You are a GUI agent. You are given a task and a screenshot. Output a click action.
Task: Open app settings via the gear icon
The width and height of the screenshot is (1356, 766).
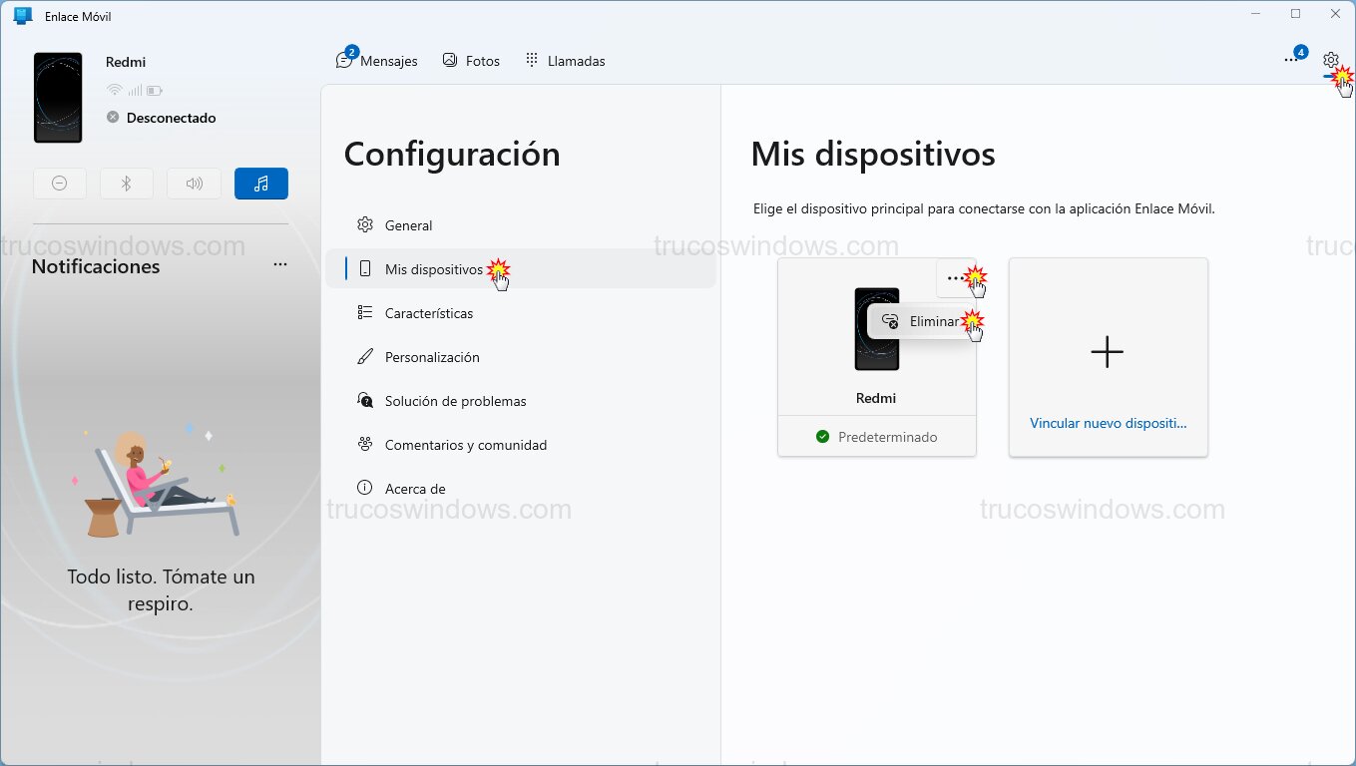(x=1331, y=60)
